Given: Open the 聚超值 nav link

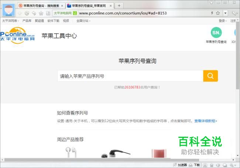Looking at the screenshot, I should [x=40, y=21].
